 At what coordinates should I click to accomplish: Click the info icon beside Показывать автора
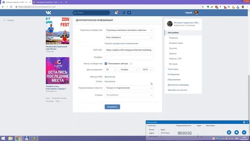[131, 63]
